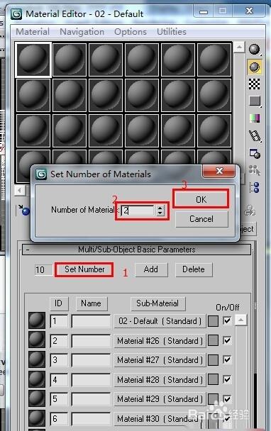Screen dimensions: 271x431
Task: Toggle the Backlight icon
Action: [254, 67]
